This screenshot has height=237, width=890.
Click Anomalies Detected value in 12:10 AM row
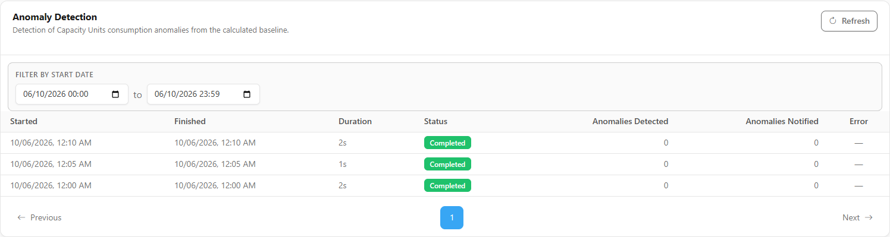tap(666, 143)
